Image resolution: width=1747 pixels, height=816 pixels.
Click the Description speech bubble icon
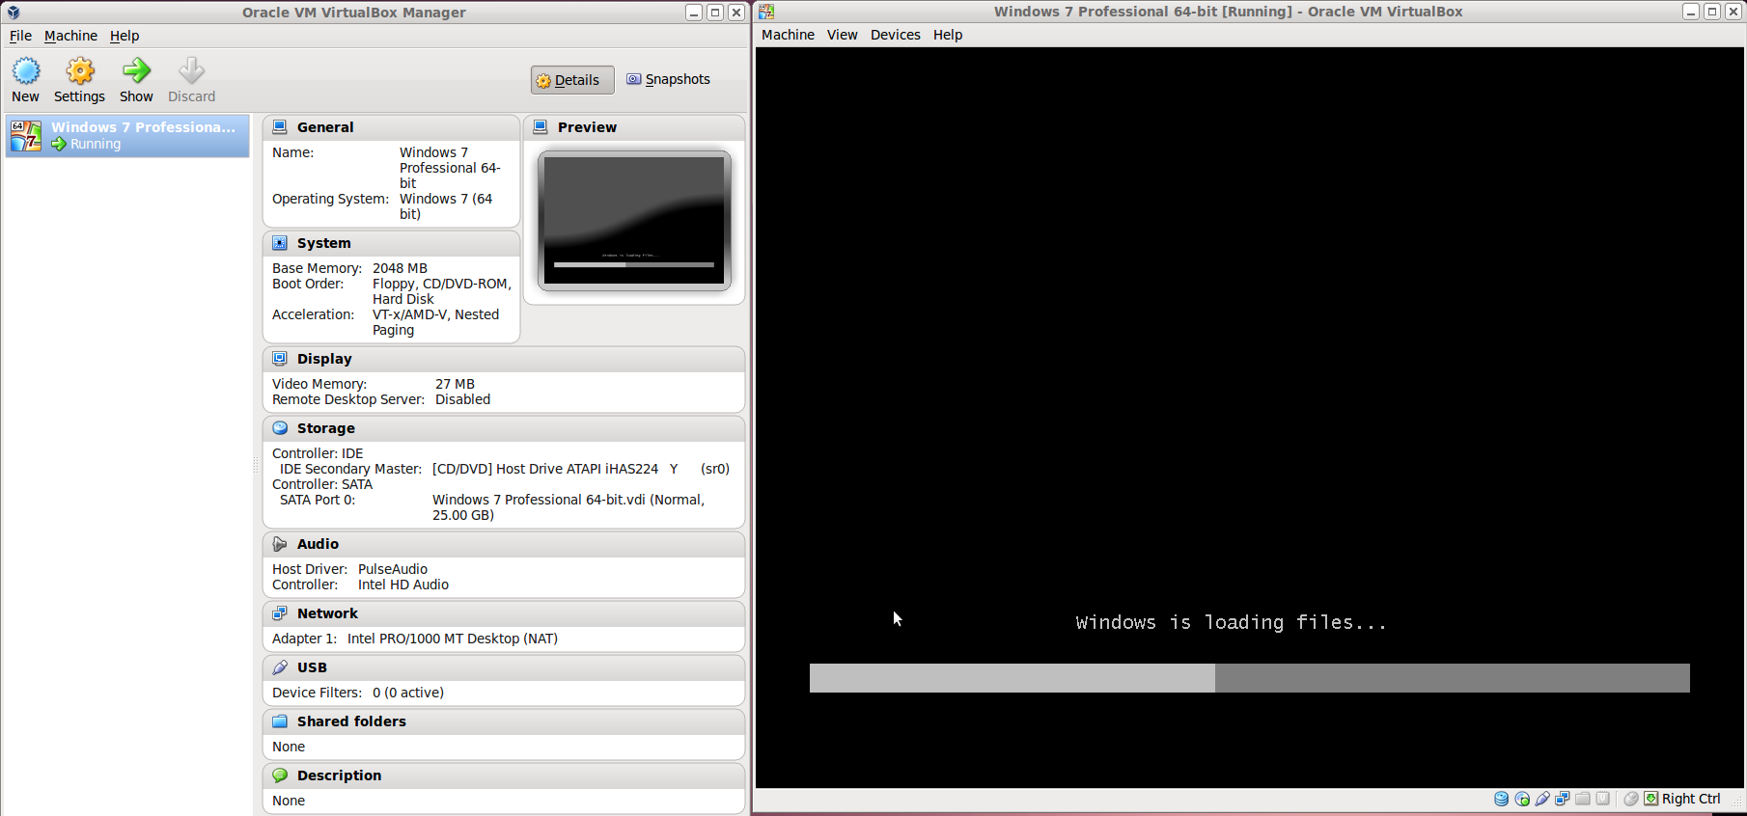280,775
